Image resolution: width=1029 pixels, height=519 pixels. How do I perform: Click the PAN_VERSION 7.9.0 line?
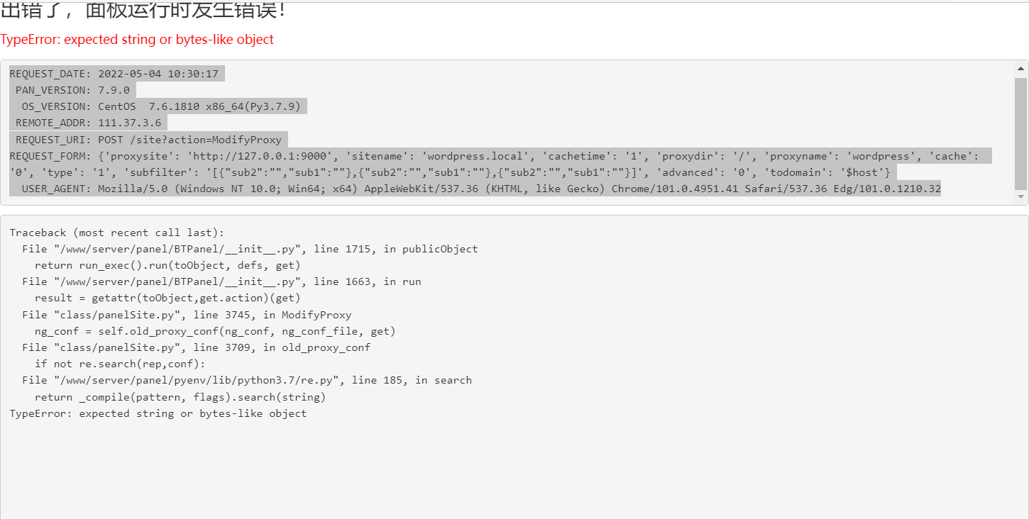[72, 90]
